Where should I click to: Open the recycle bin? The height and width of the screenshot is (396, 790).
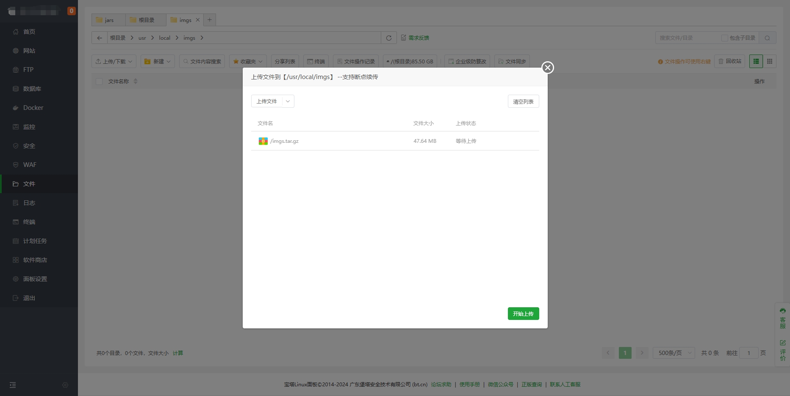click(729, 62)
